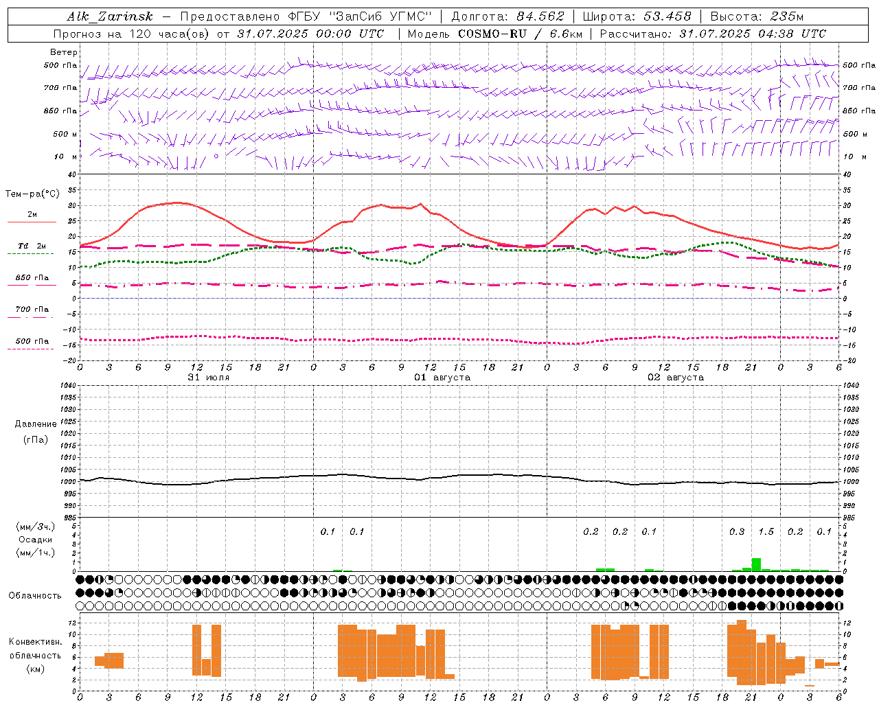The height and width of the screenshot is (703, 879).
Task: Click the Тем-ра(°C) axis title
Action: tap(32, 194)
